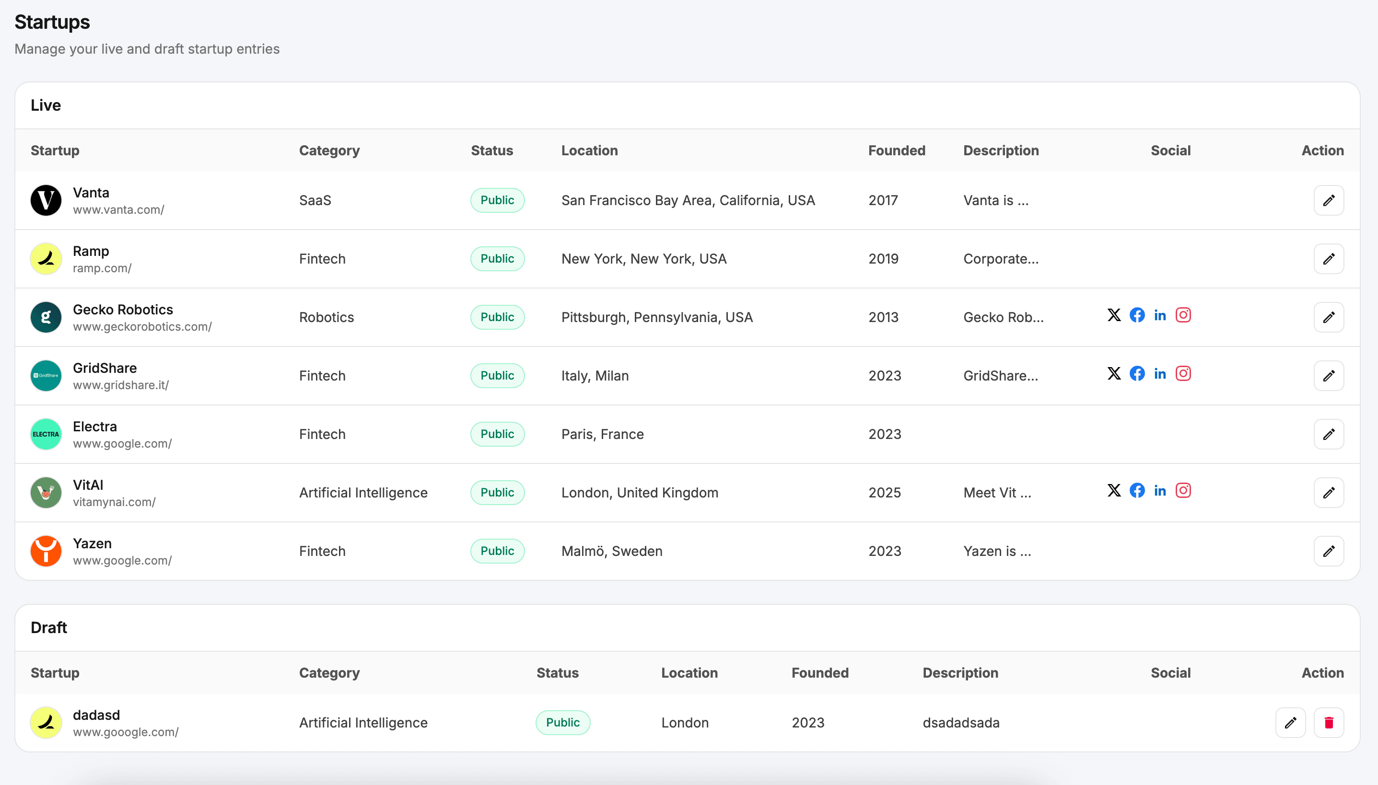Open VitAI Facebook page
The height and width of the screenshot is (785, 1378).
point(1137,490)
